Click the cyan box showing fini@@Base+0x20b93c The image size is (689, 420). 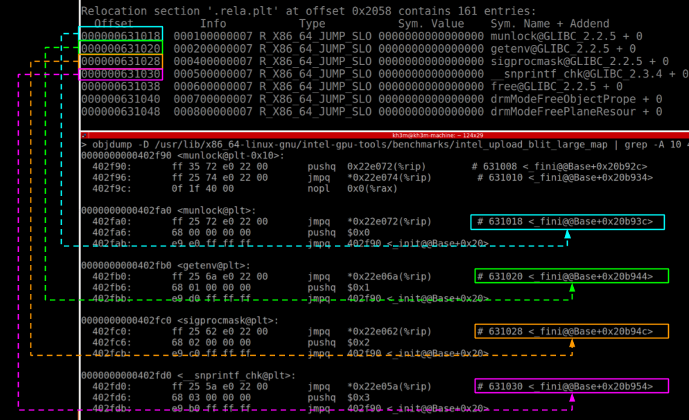tap(570, 222)
